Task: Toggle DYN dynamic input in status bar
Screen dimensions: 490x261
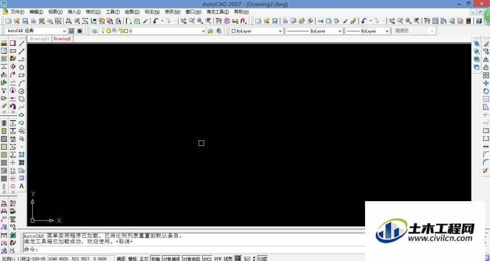Action: click(x=218, y=259)
